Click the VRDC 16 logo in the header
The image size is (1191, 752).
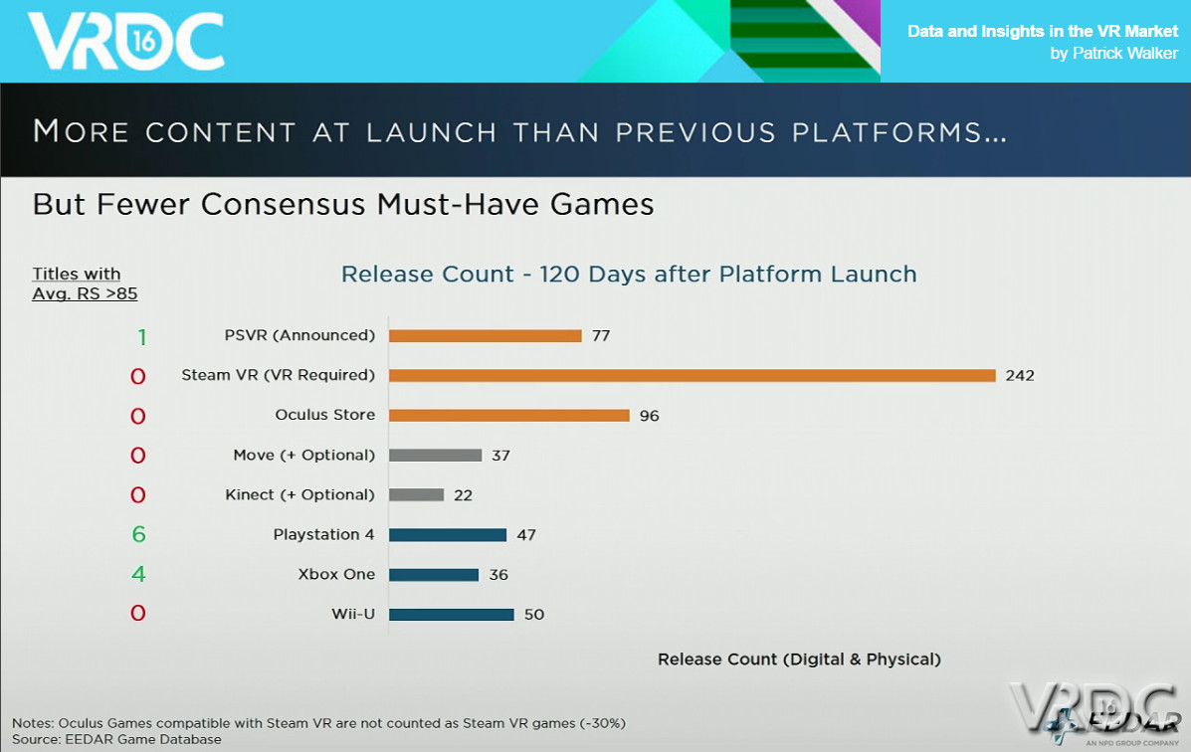(x=126, y=41)
